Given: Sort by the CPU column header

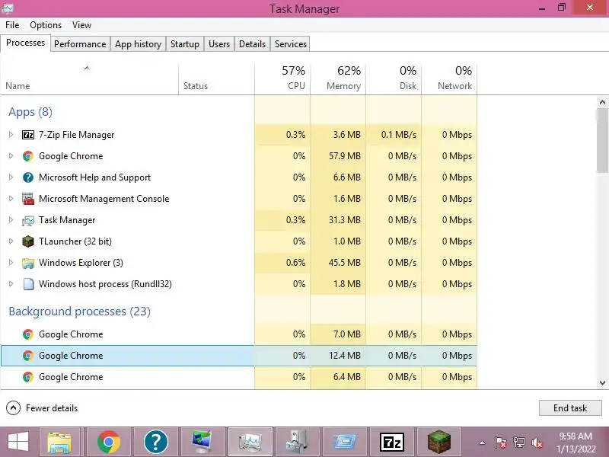Looking at the screenshot, I should (x=282, y=79).
